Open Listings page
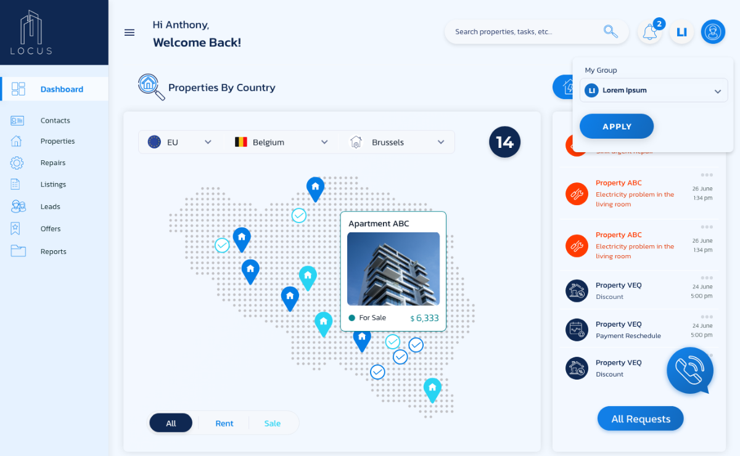This screenshot has height=456, width=740. coord(54,184)
